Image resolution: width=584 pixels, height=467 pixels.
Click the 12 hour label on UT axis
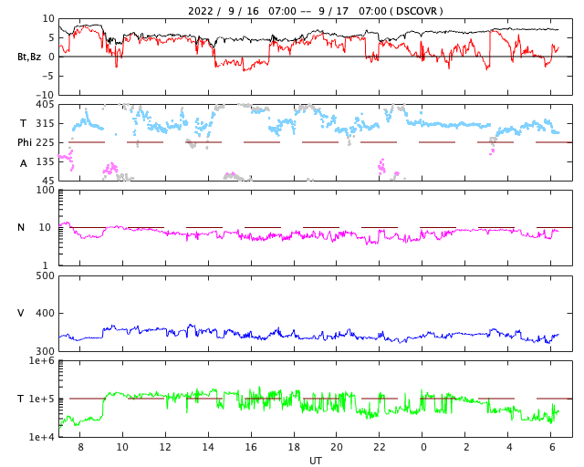point(165,447)
